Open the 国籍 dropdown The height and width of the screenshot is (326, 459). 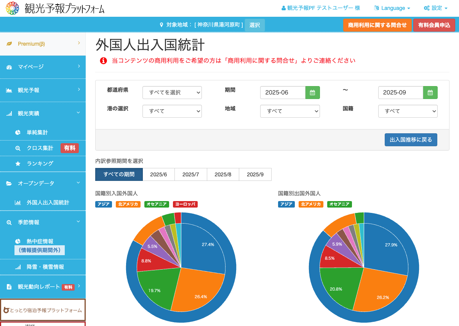pyautogui.click(x=408, y=111)
